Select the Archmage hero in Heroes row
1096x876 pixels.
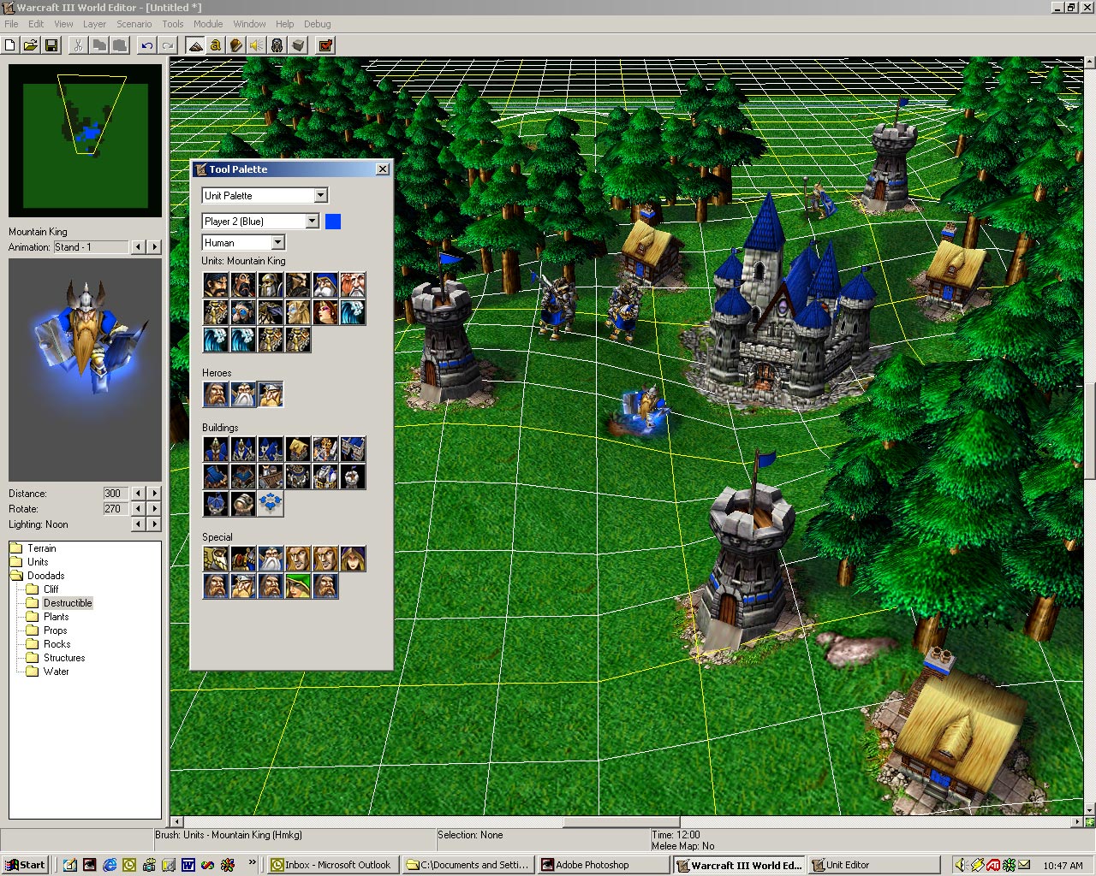tap(243, 394)
